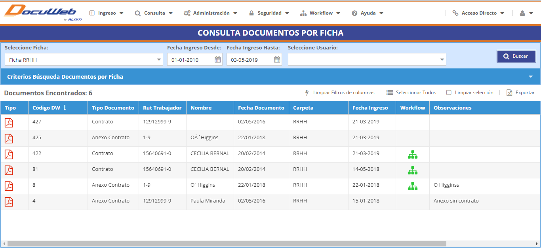Open the Workflow menu in navbar
541x248 pixels.
pos(320,13)
